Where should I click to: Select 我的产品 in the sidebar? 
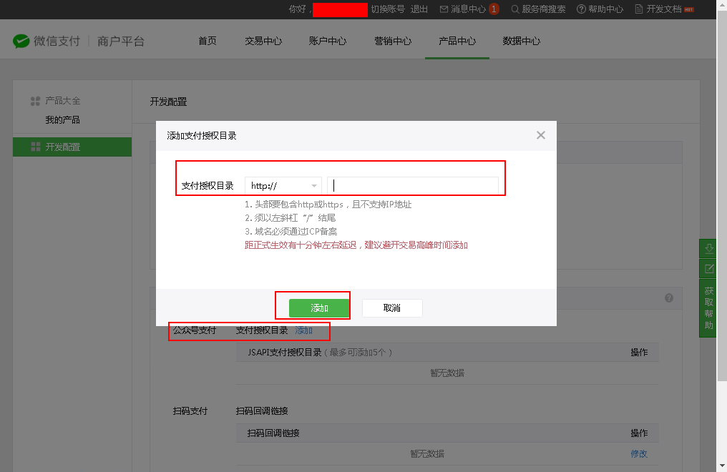tap(62, 120)
